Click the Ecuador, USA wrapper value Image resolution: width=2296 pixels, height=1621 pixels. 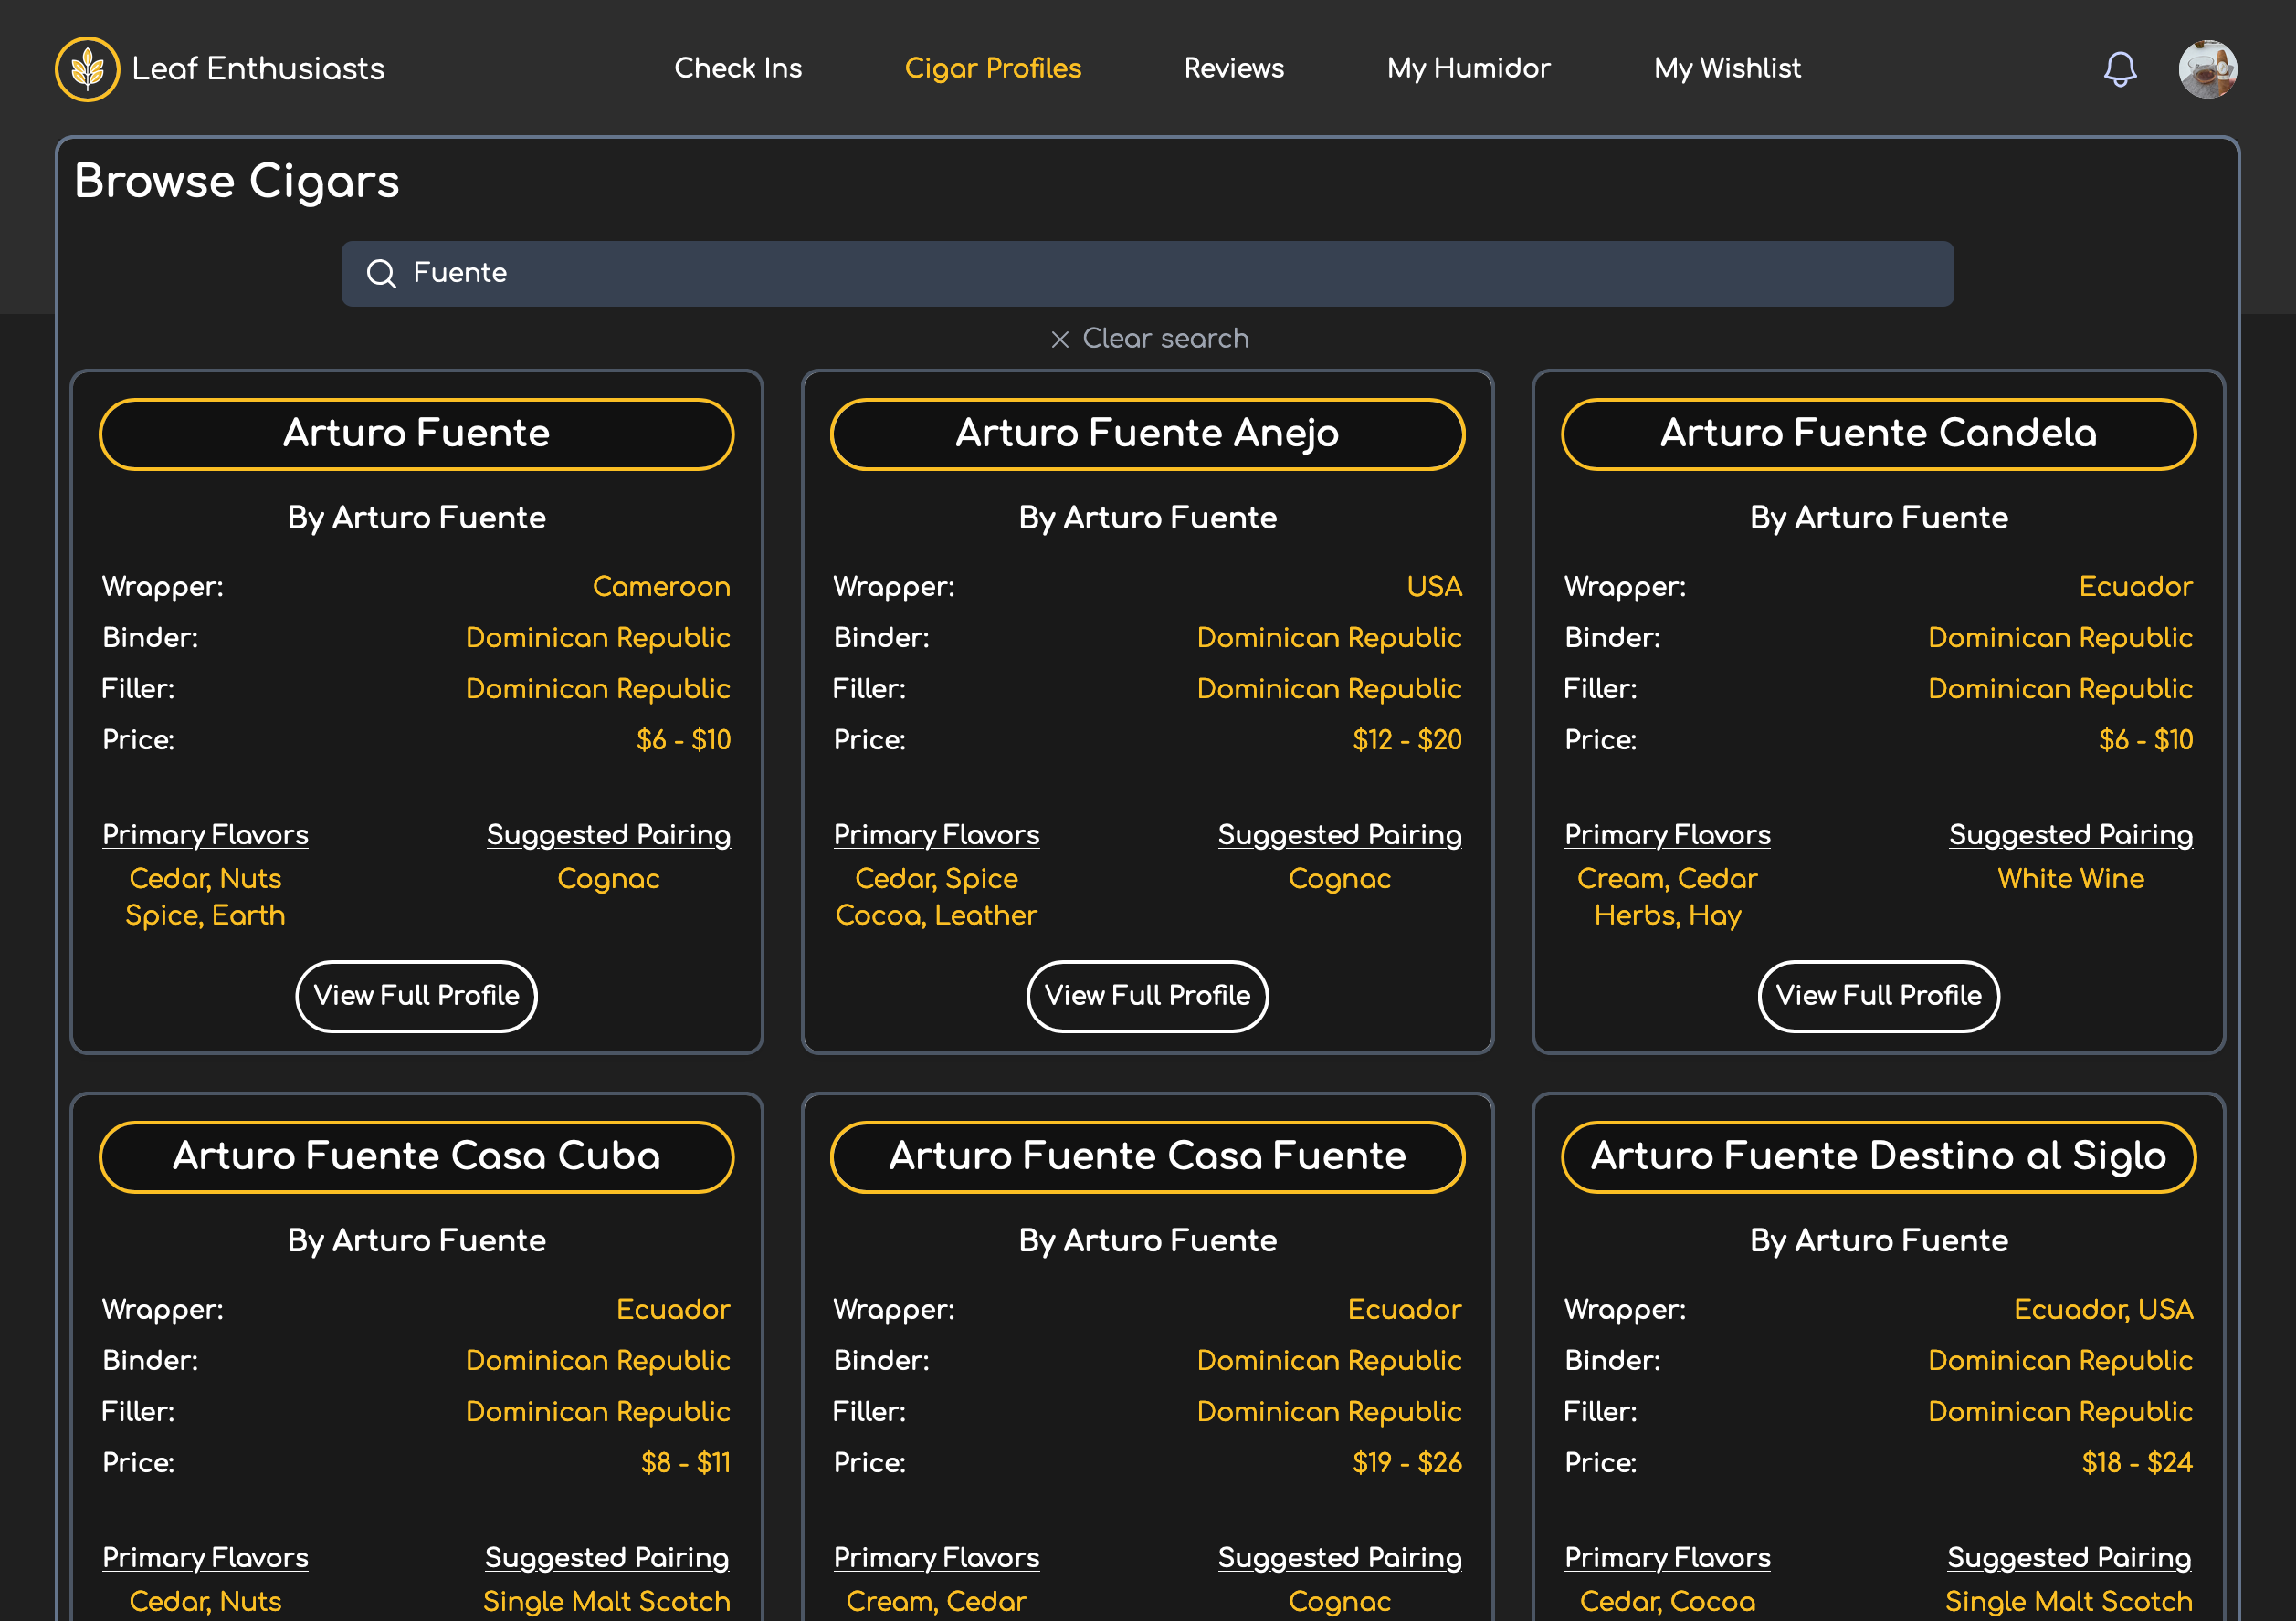tap(2103, 1309)
